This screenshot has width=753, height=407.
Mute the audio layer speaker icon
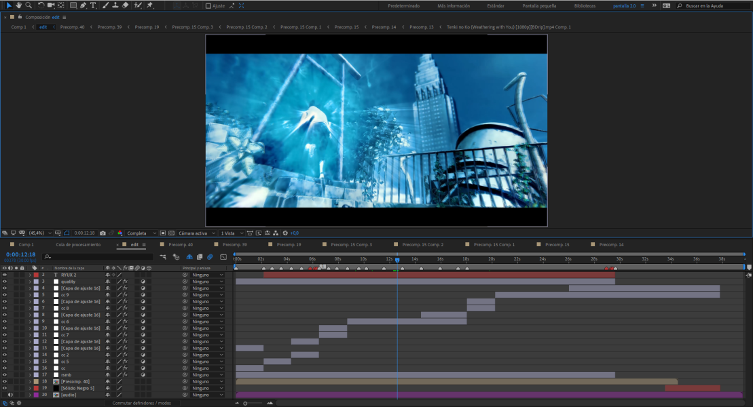(10, 395)
